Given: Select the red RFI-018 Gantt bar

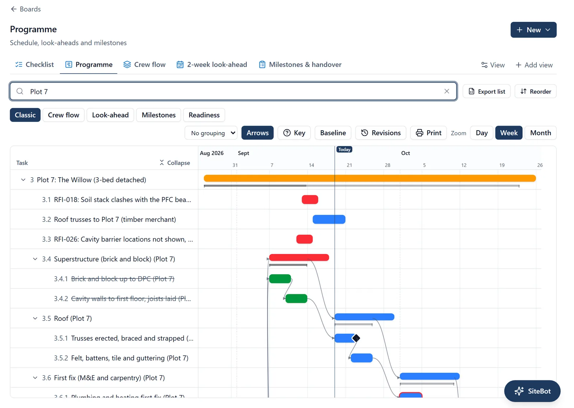Looking at the screenshot, I should coord(310,200).
